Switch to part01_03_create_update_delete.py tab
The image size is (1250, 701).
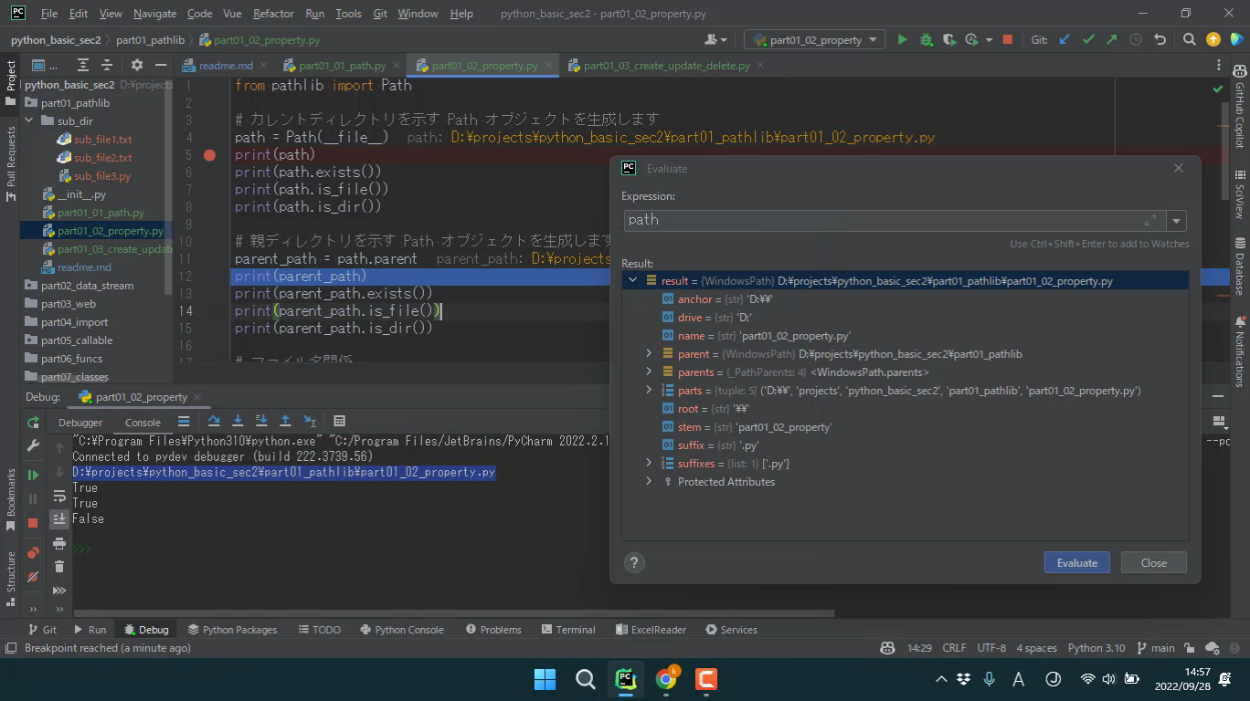(x=666, y=66)
